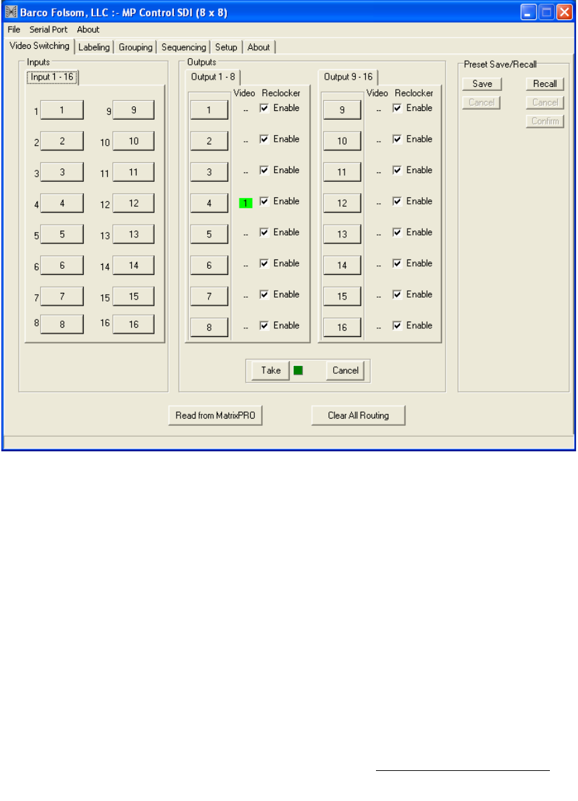Toggle Reclocker Enable for output 12
The height and width of the screenshot is (801, 578).
(x=397, y=201)
